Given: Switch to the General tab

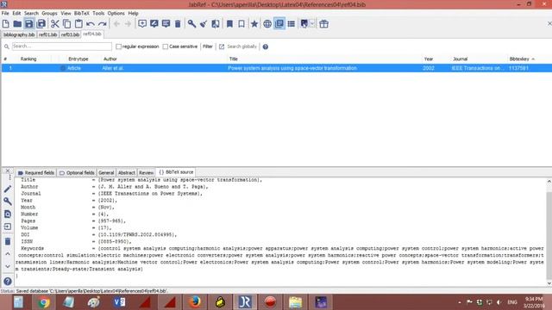Looking at the screenshot, I should pos(106,172).
